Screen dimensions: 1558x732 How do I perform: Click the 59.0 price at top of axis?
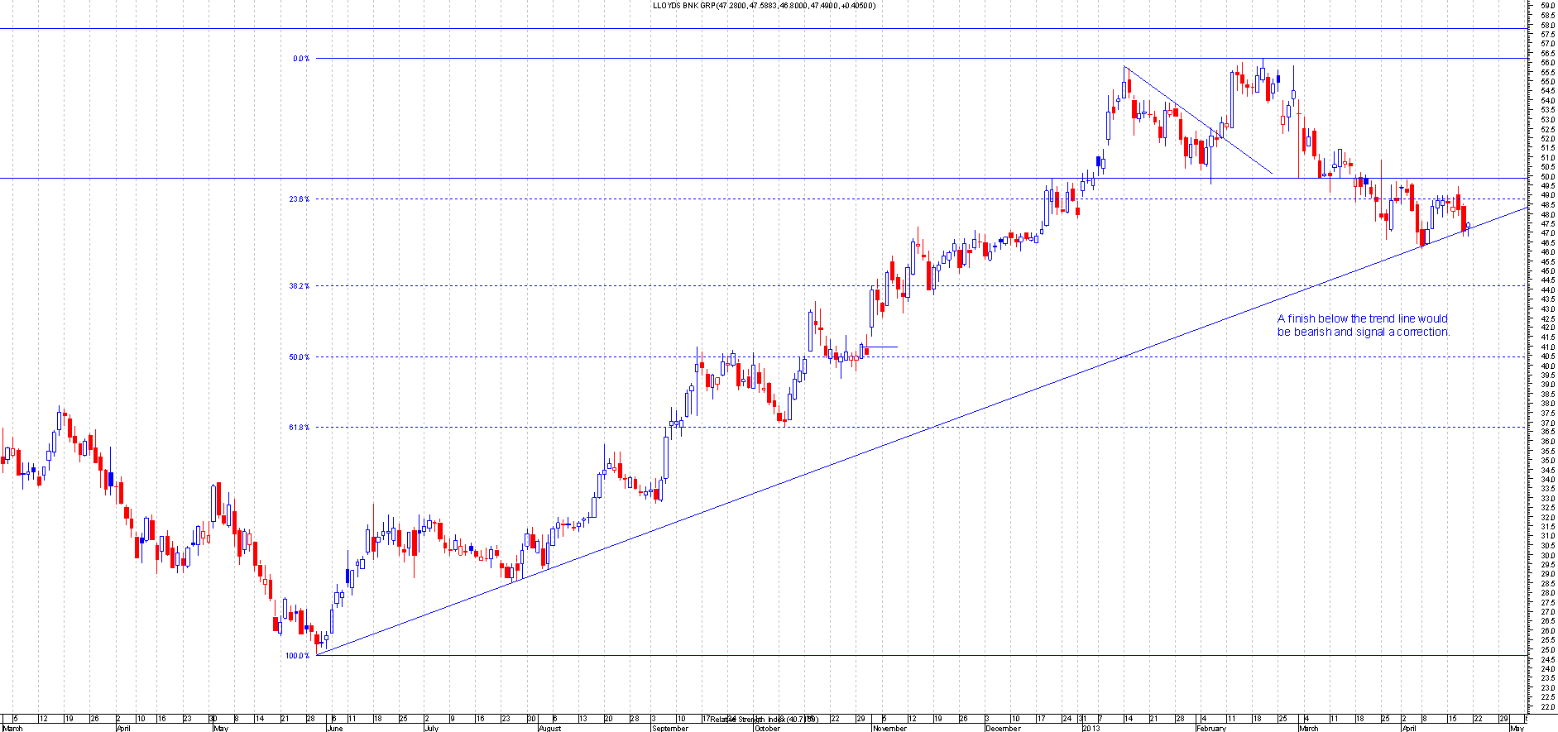1547,6
